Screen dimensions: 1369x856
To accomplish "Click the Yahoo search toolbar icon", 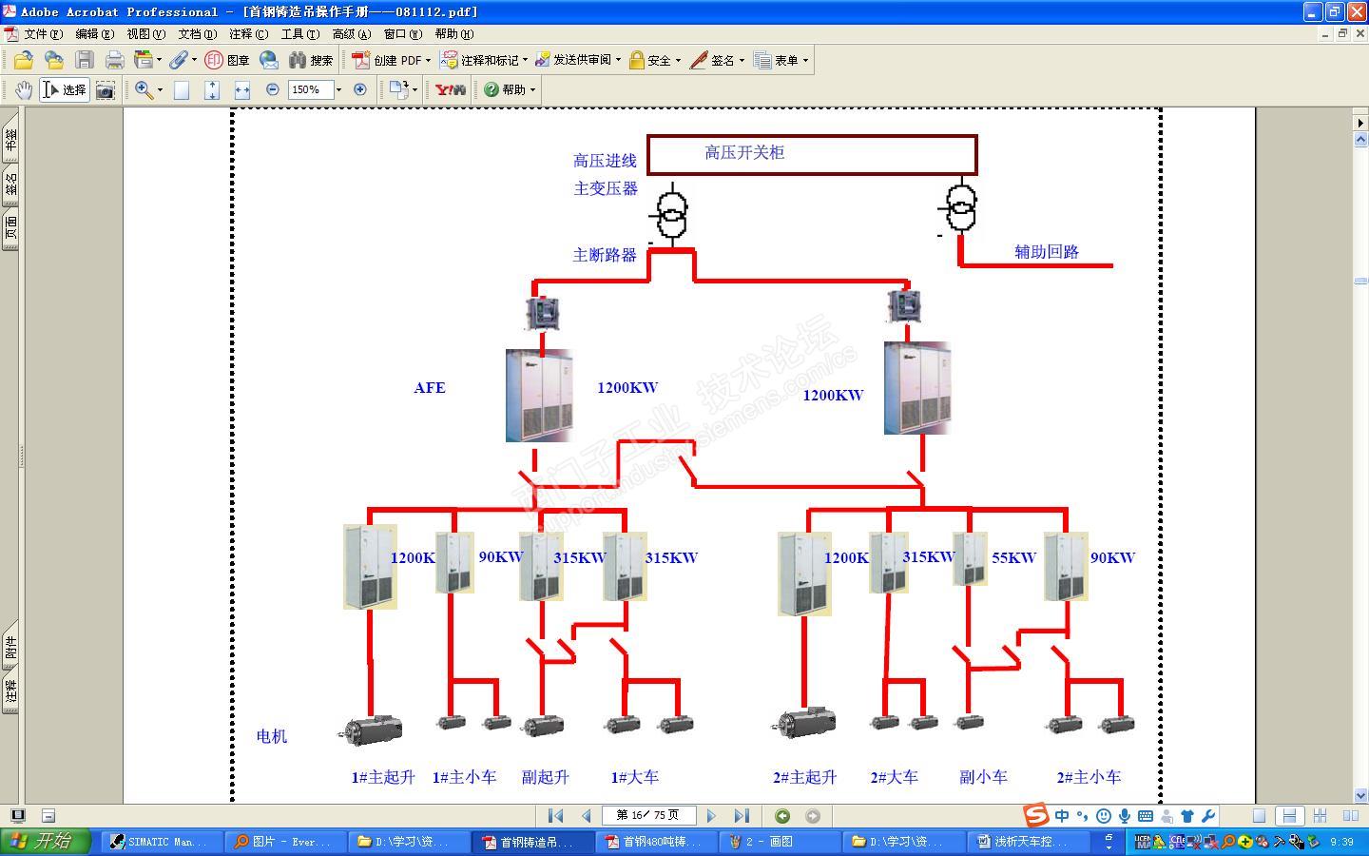I will click(x=450, y=89).
